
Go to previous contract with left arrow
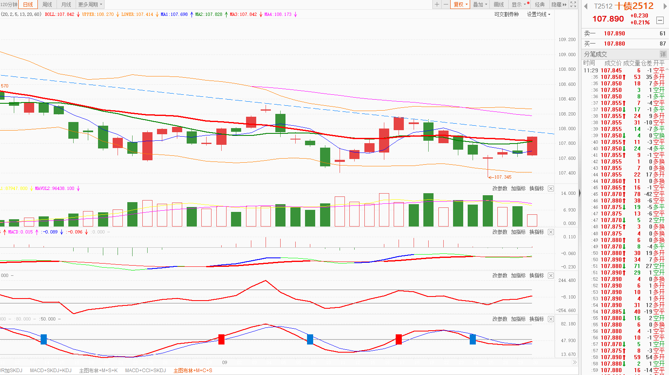coord(586,6)
